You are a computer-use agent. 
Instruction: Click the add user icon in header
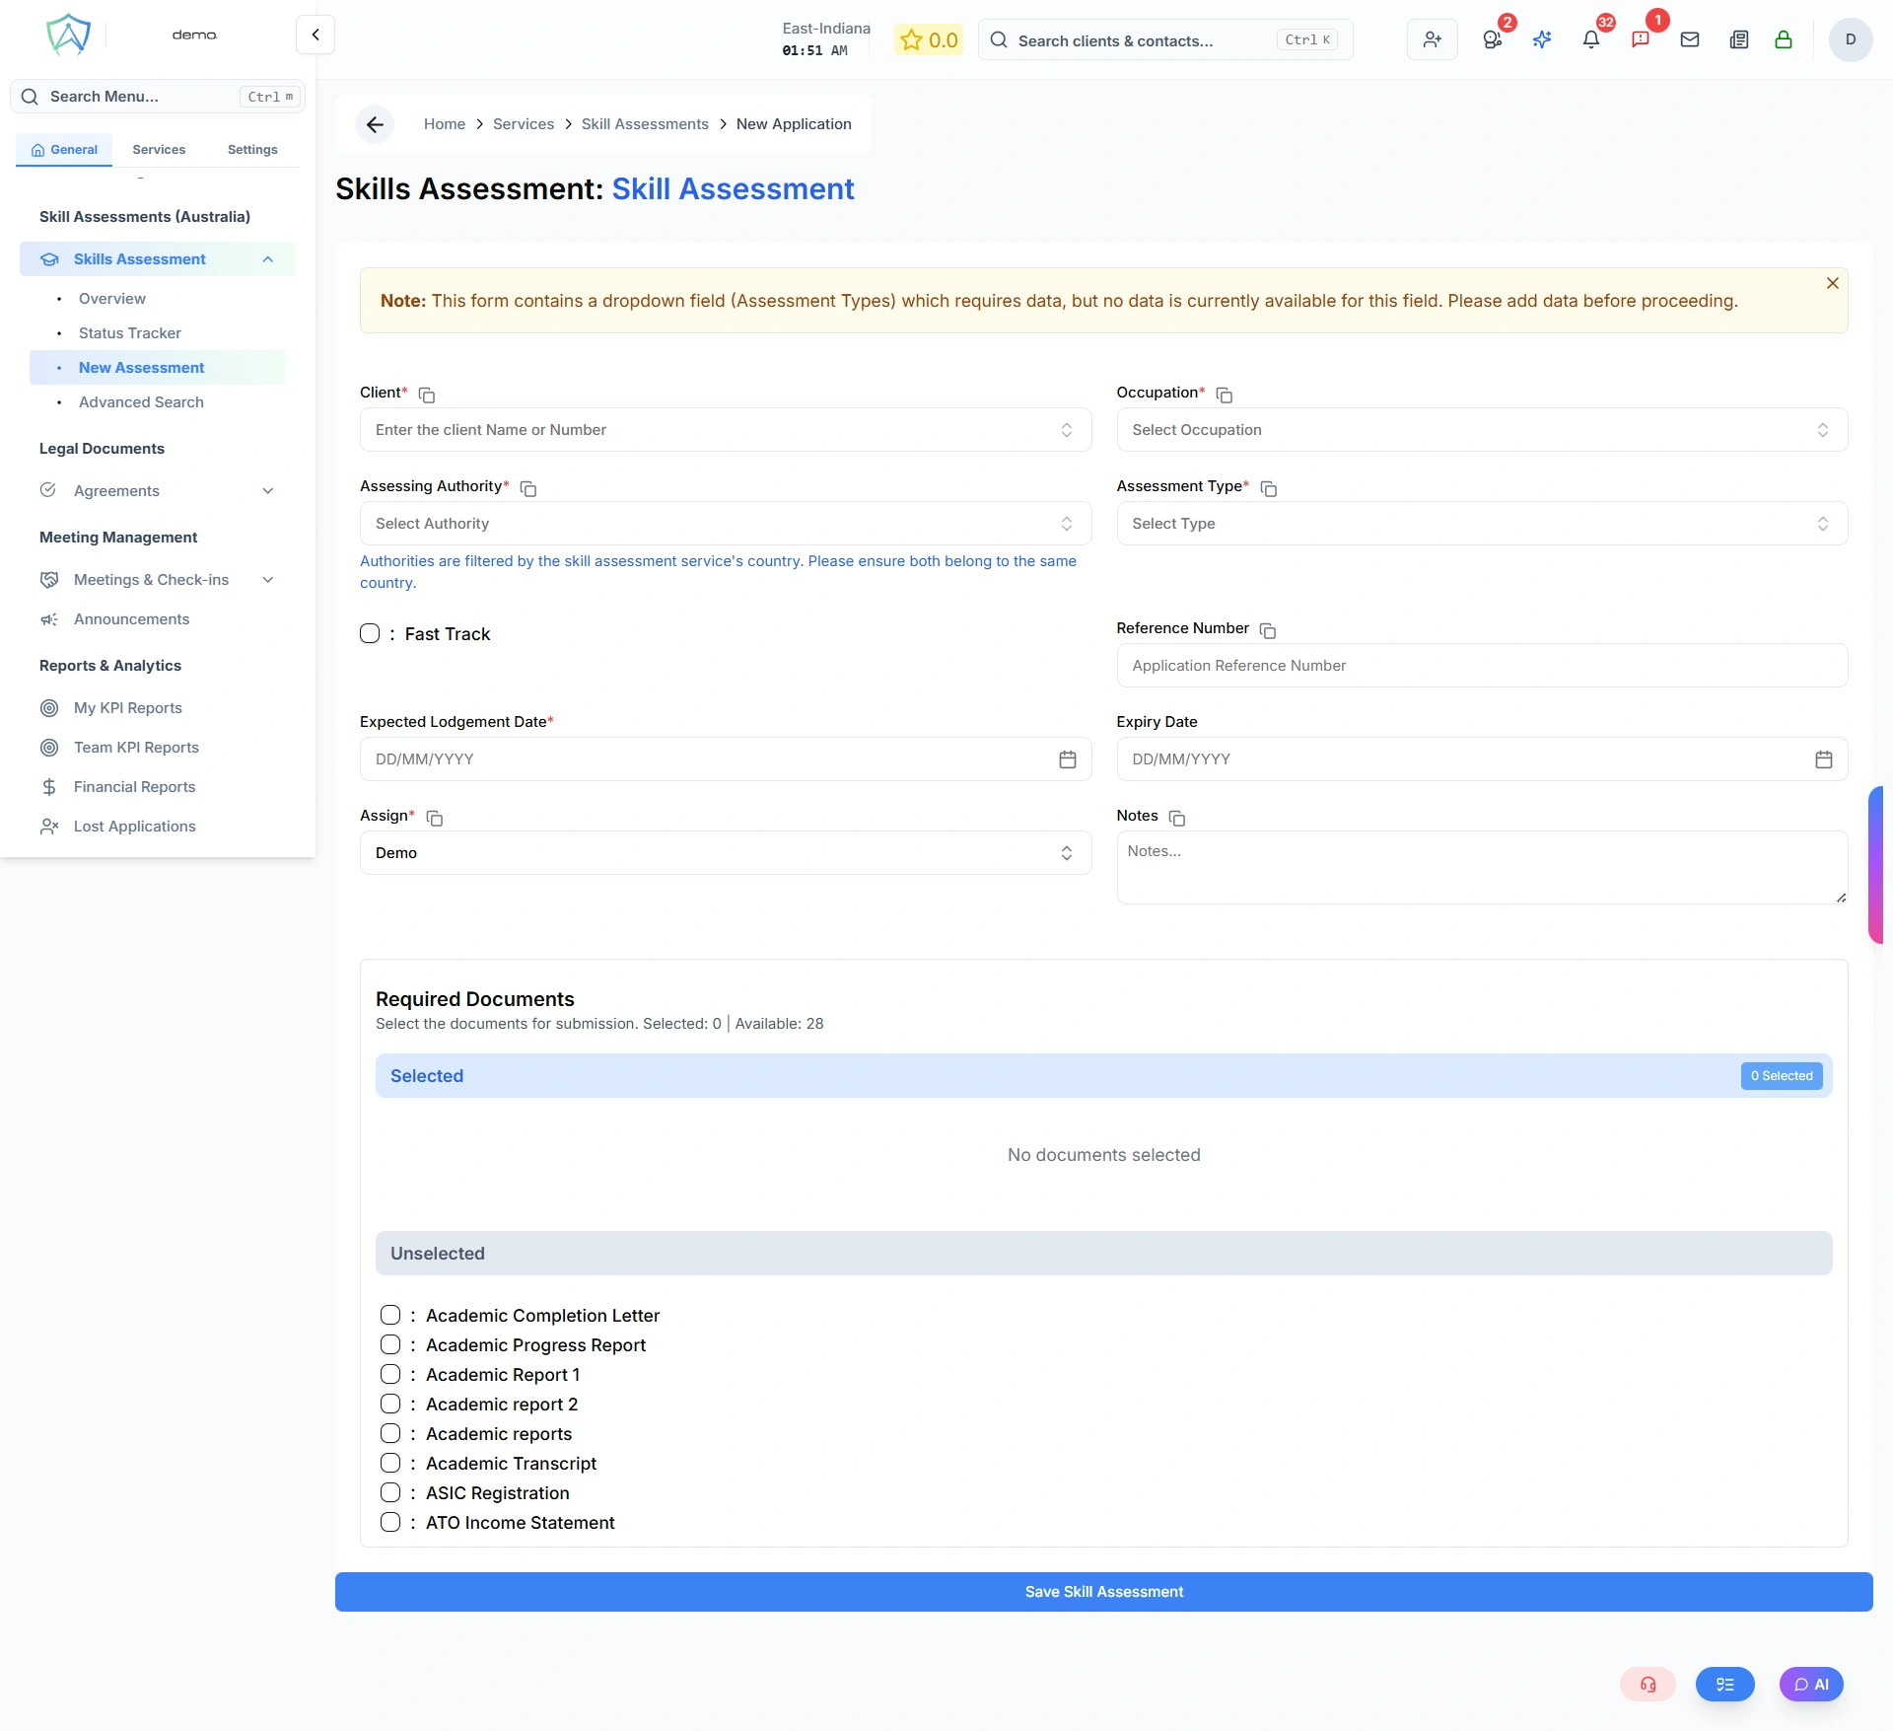(1432, 39)
